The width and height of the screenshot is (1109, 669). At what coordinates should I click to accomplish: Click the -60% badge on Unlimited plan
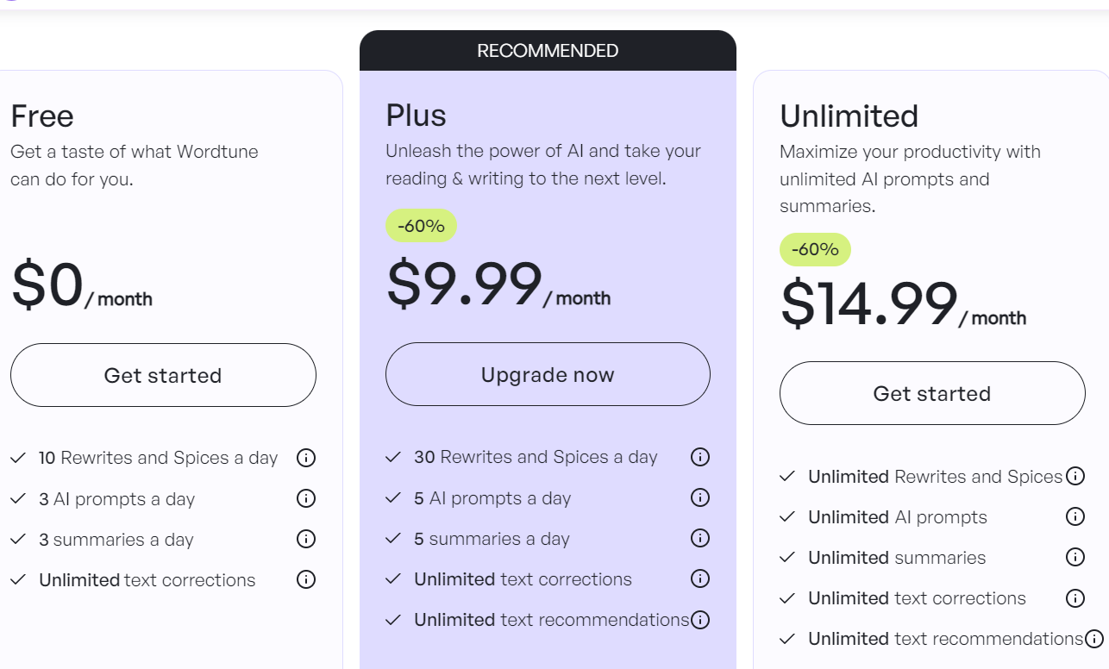click(x=815, y=249)
